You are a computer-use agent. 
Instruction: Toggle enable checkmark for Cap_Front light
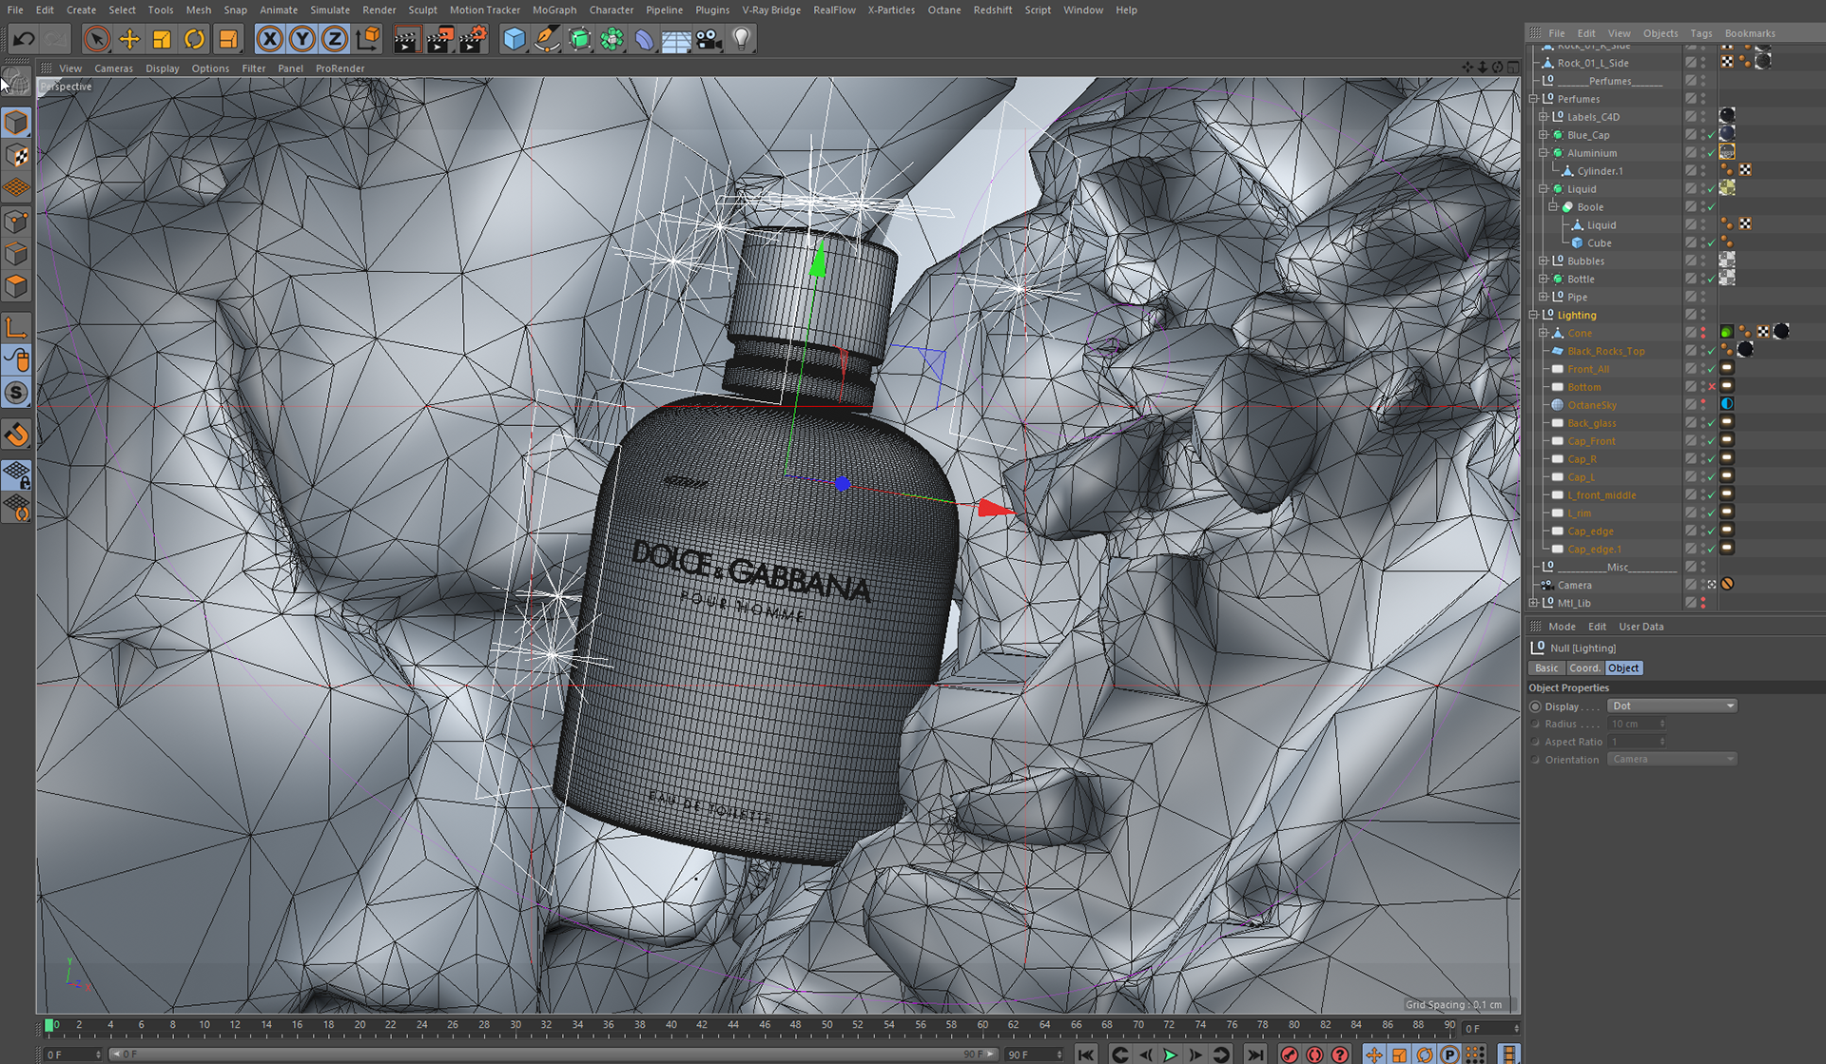[1712, 442]
